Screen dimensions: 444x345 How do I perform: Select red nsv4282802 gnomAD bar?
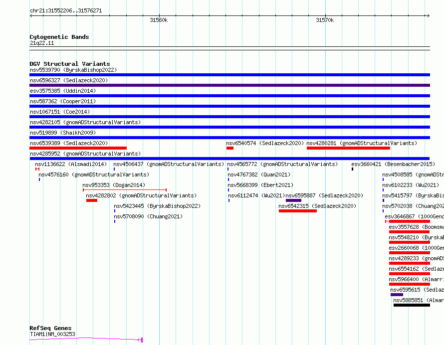point(92,200)
